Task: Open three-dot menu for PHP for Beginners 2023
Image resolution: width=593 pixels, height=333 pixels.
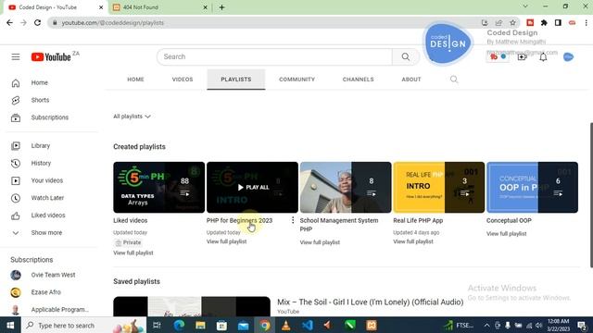Action: [293, 220]
